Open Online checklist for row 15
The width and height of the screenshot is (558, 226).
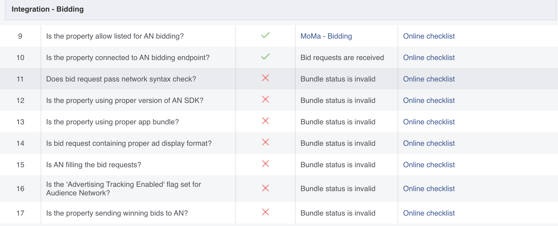429,165
